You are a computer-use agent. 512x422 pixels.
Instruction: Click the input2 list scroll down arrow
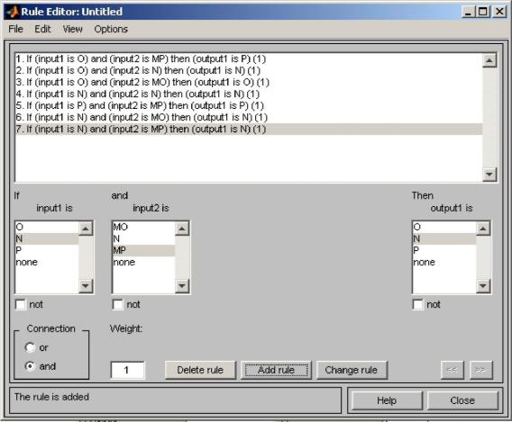point(182,286)
